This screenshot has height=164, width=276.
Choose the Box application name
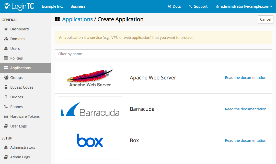pos(134,140)
